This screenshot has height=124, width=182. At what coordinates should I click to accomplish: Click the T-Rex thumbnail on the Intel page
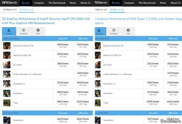click(x=7, y=103)
